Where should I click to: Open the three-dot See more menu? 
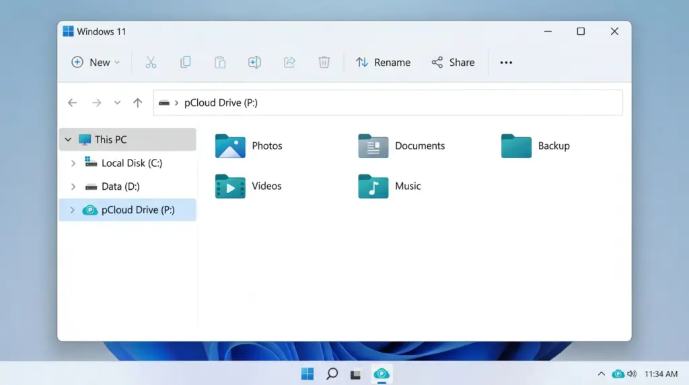506,63
